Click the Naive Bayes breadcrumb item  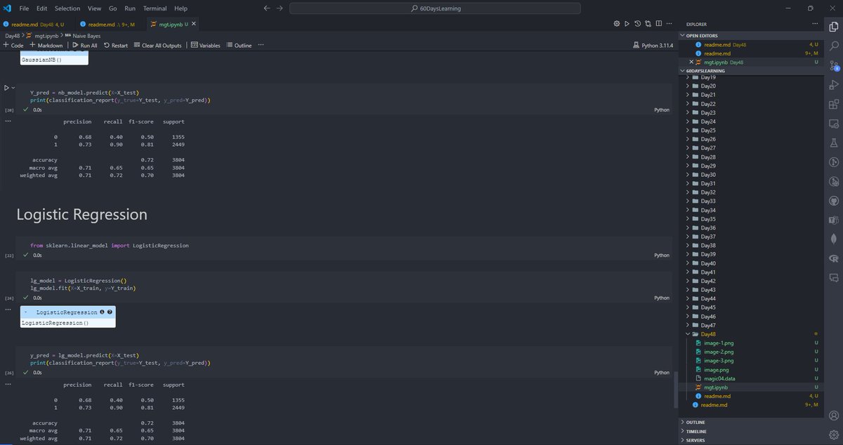84,34
